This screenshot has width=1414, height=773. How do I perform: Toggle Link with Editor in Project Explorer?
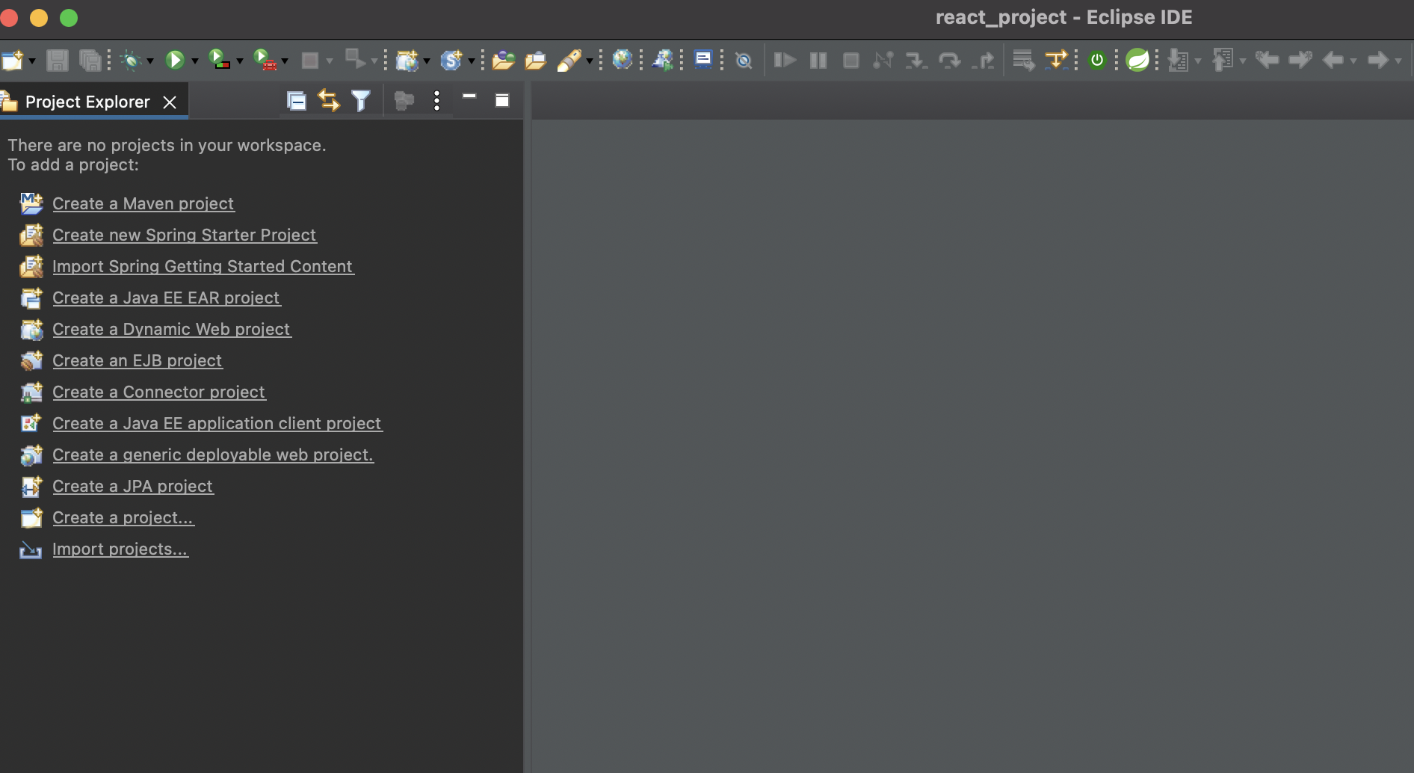click(x=329, y=100)
